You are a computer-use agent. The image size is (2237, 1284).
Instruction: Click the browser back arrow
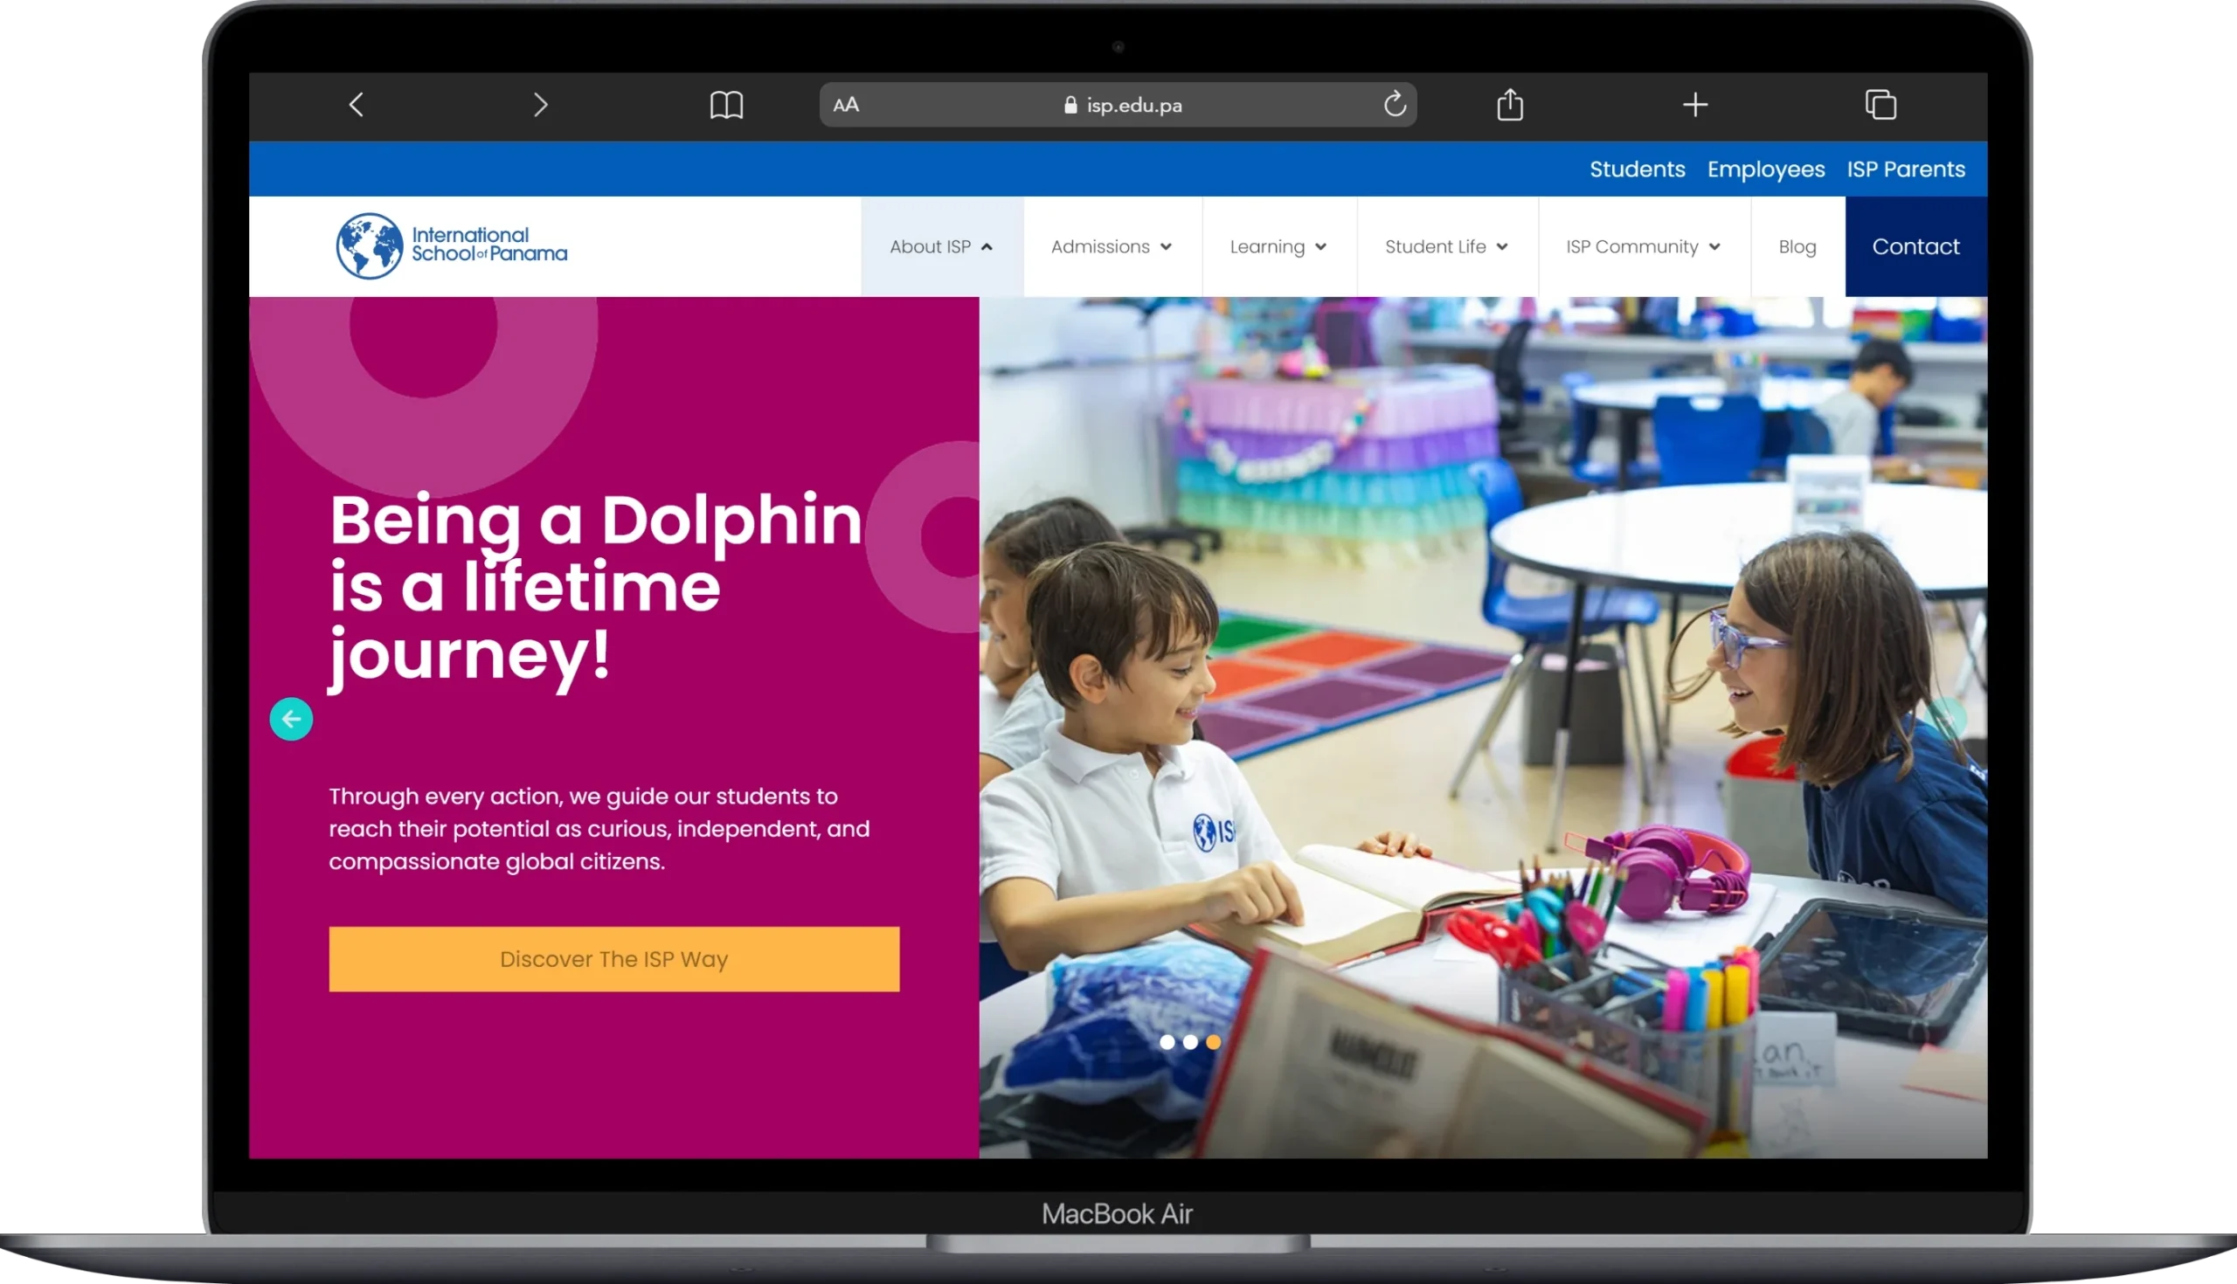[357, 105]
